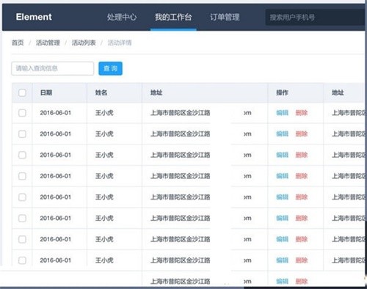Image resolution: width=367 pixels, height=289 pixels.
Task: Navigate to 活动管理 breadcrumb link
Action: (x=48, y=43)
